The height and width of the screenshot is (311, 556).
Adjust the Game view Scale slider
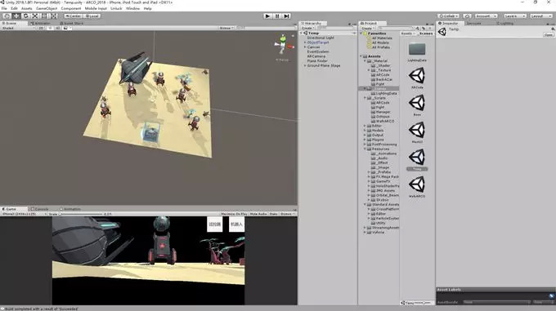click(x=81, y=214)
